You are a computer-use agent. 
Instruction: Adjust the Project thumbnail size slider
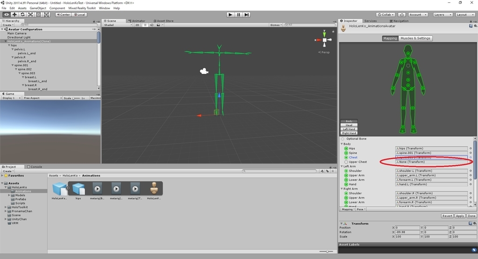(326, 252)
